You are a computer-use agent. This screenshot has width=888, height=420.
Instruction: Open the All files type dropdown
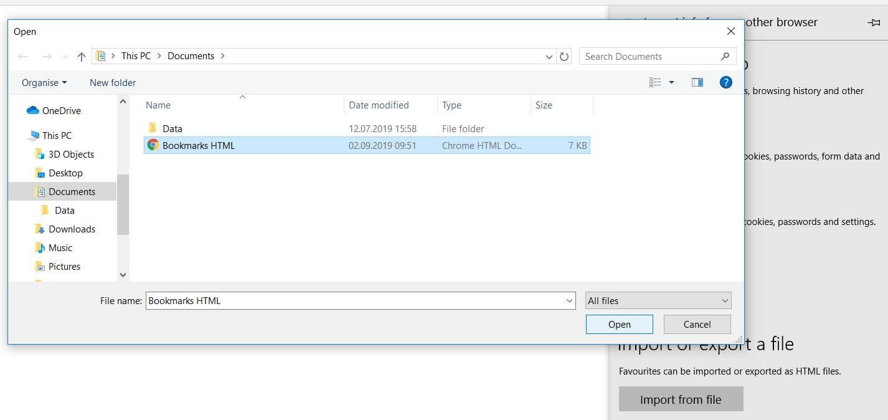[x=658, y=300]
